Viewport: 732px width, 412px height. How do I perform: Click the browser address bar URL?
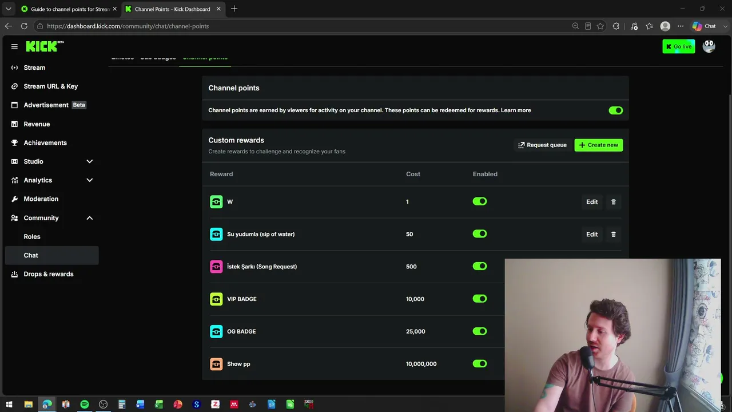(x=128, y=26)
